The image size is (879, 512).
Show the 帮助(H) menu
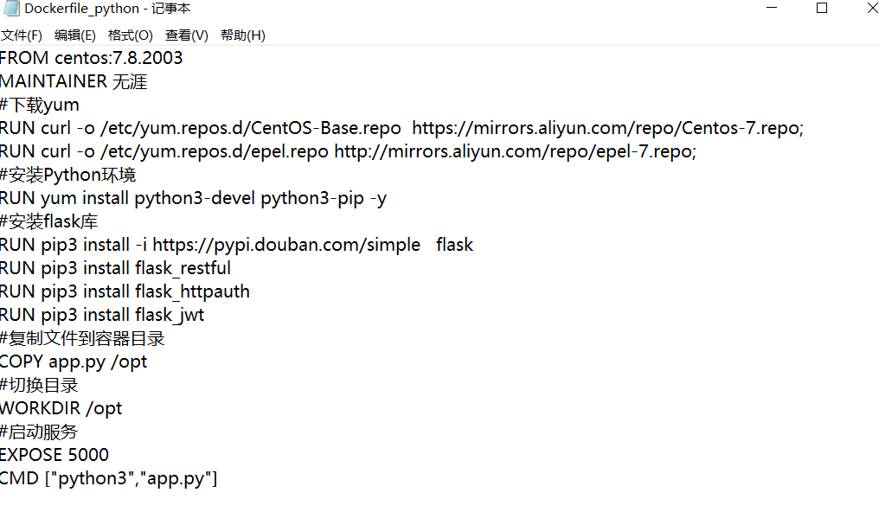(x=243, y=35)
